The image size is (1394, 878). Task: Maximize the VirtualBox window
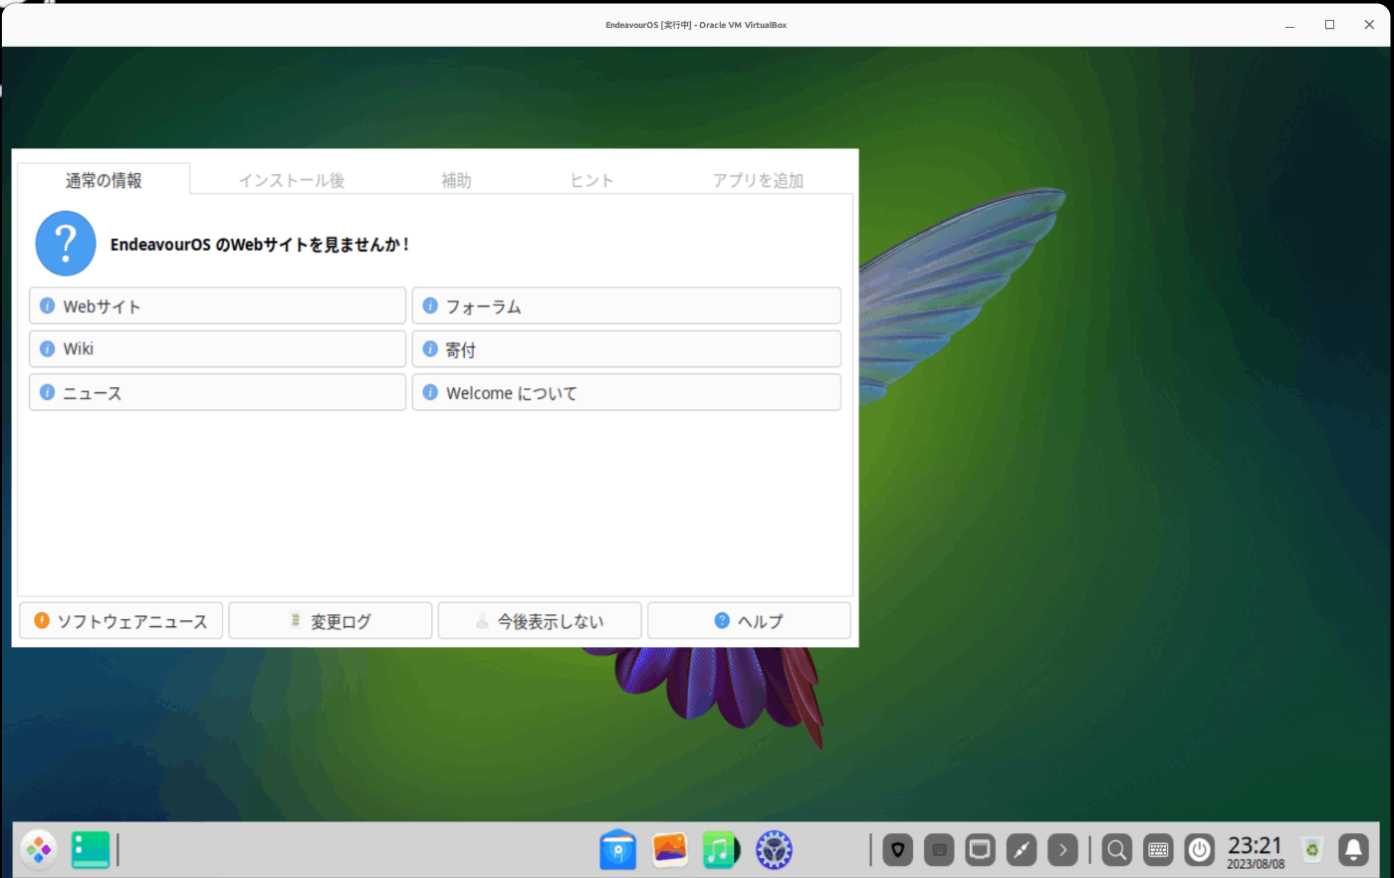(1329, 25)
